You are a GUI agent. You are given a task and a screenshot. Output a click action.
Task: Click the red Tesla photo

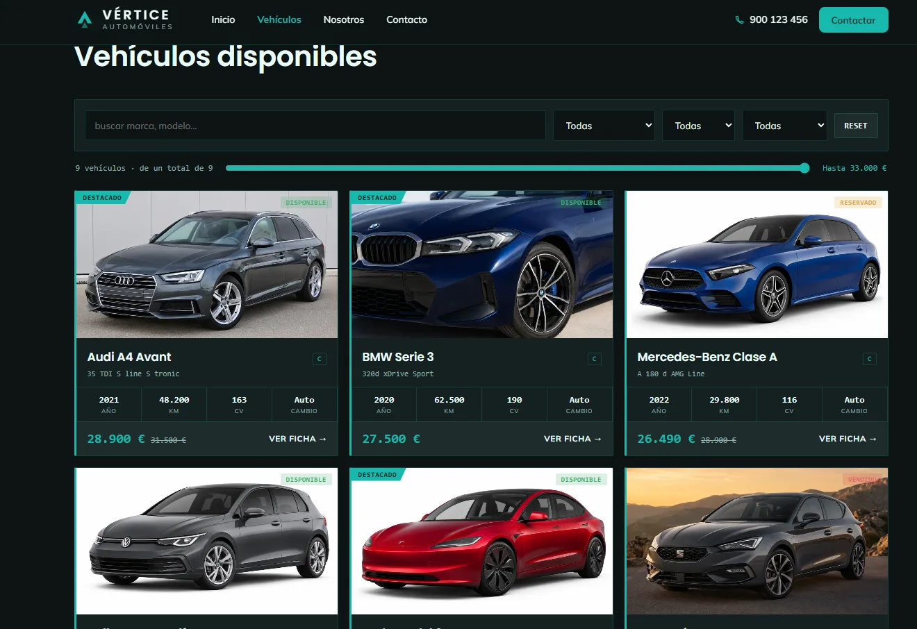click(x=482, y=542)
